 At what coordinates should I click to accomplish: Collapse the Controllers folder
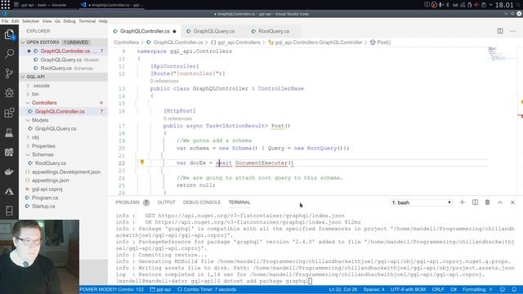click(x=44, y=103)
